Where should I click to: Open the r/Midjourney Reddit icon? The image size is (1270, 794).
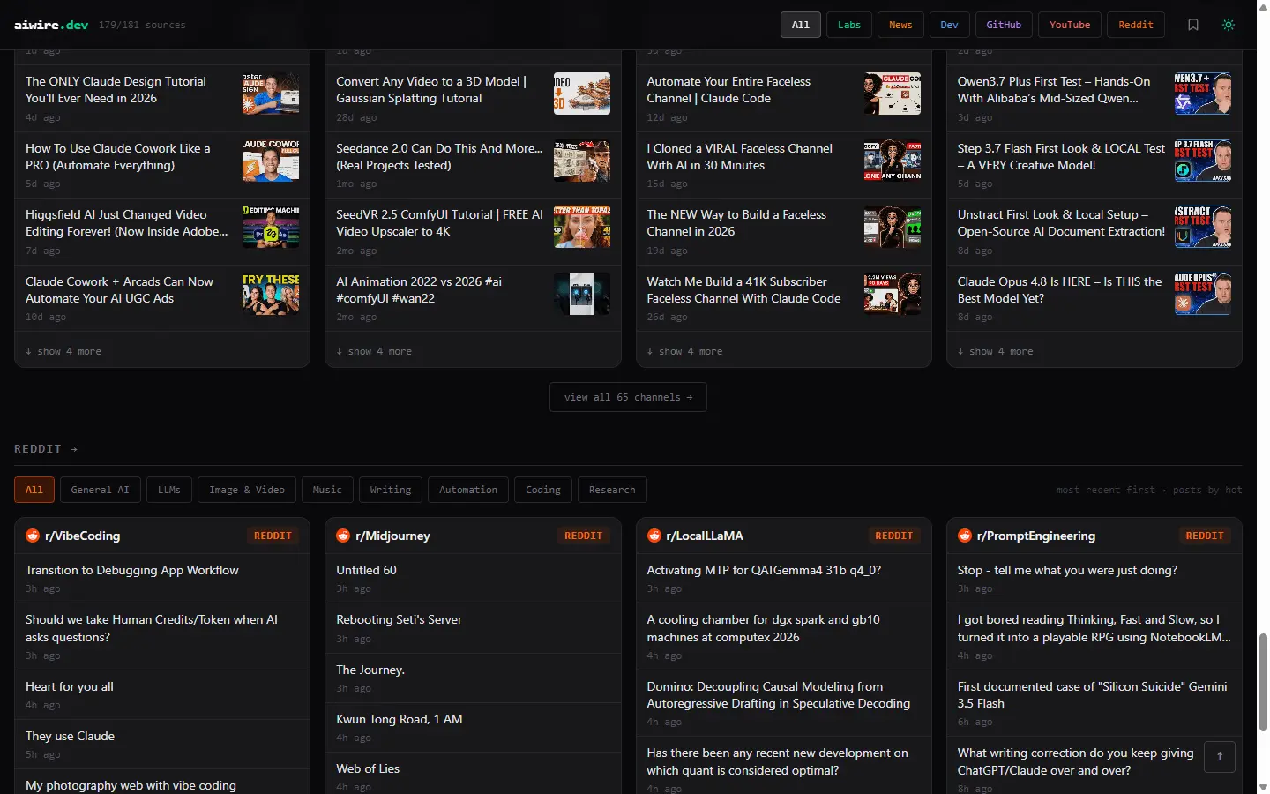point(343,536)
